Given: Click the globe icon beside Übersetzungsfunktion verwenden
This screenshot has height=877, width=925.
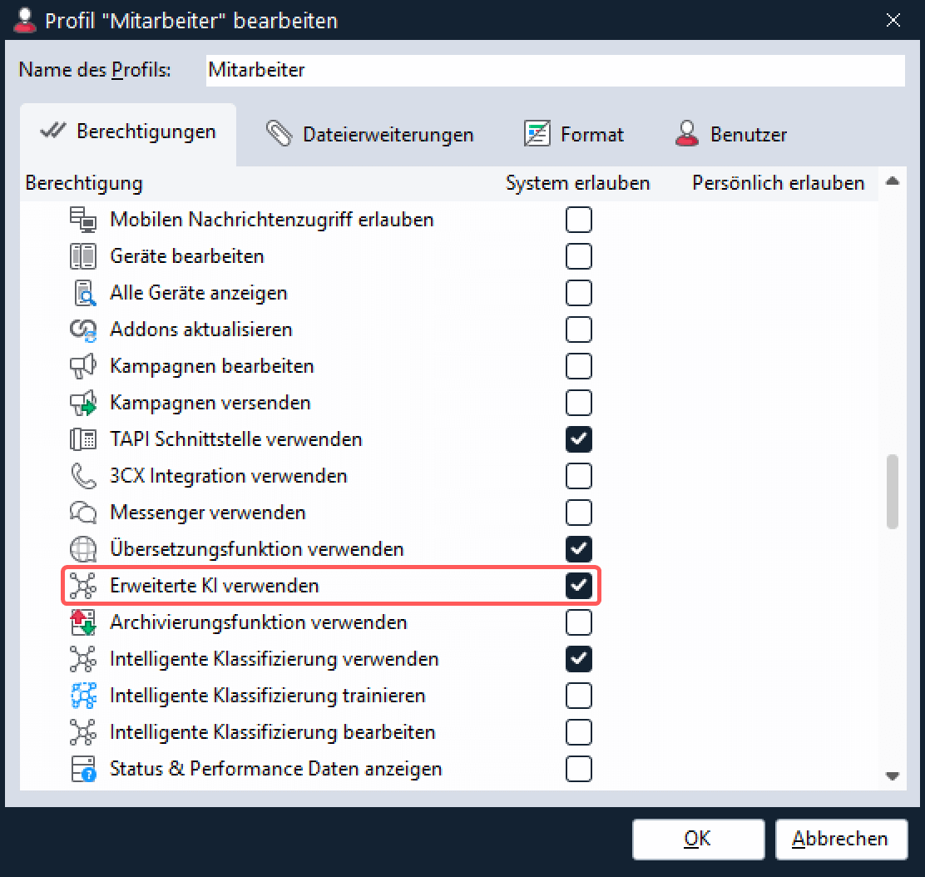Looking at the screenshot, I should point(83,549).
